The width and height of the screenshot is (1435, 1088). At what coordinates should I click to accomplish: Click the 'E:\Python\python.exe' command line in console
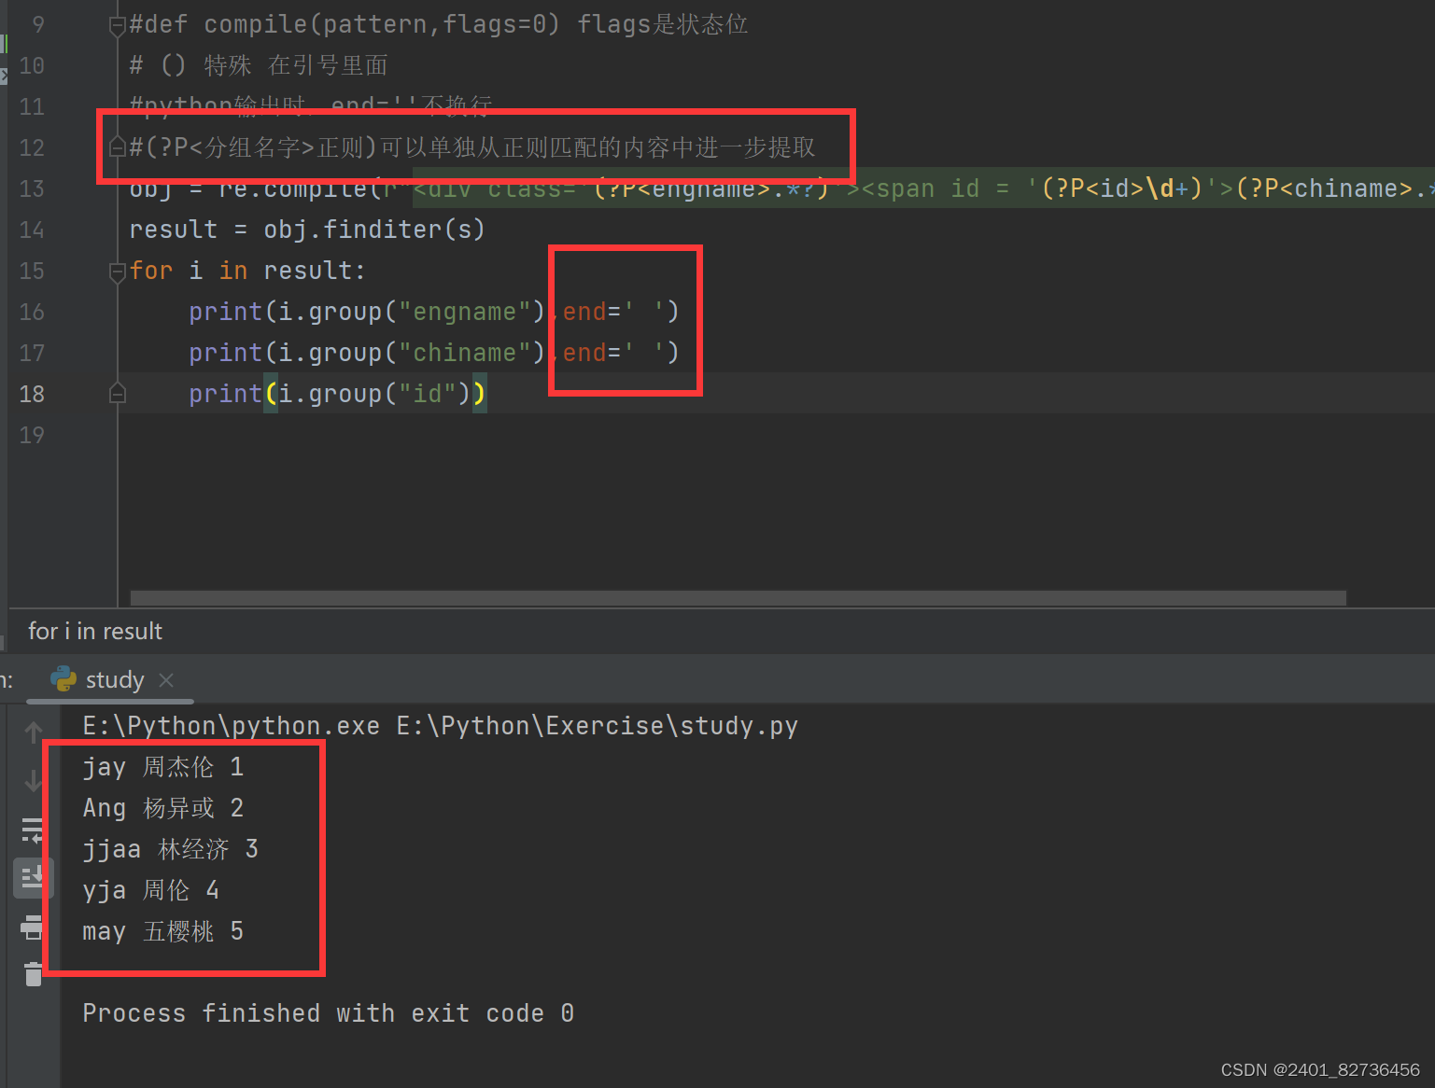pos(441,726)
